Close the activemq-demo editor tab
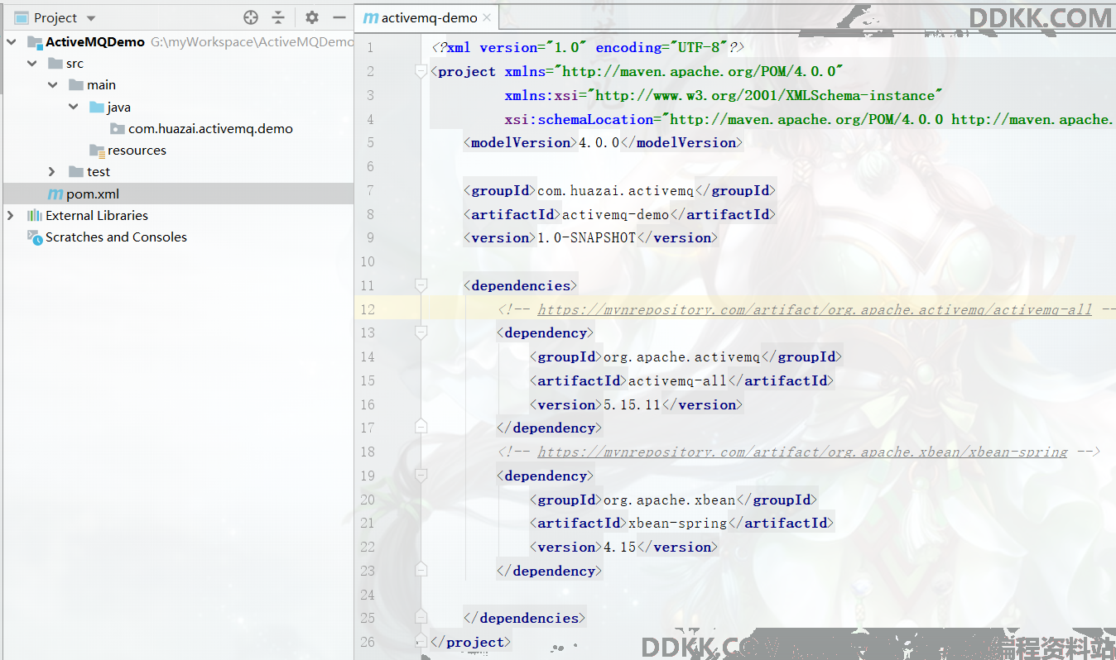Screen dimensions: 1116x660 coord(487,17)
